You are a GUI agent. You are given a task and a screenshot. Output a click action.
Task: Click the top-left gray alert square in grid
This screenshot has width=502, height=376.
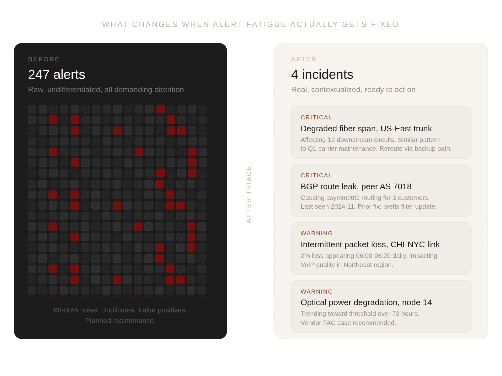[32, 109]
